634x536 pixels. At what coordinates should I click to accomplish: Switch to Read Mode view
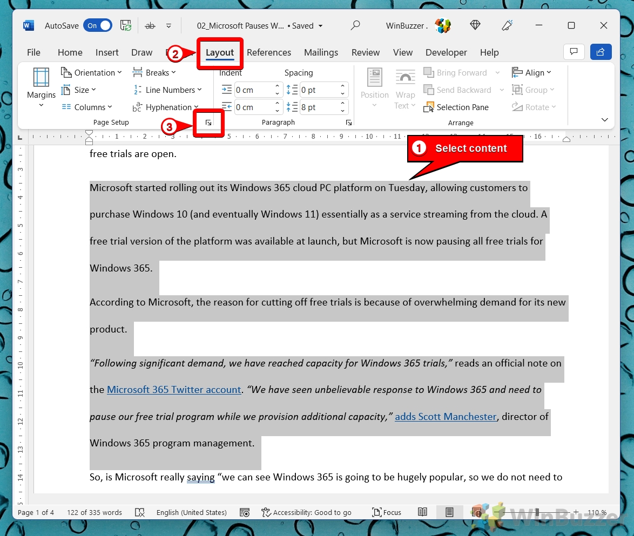[422, 512]
